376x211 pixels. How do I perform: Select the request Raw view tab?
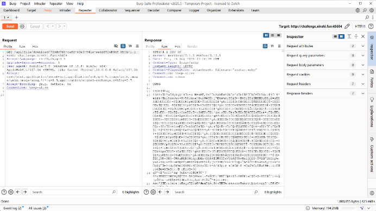tap(22, 47)
